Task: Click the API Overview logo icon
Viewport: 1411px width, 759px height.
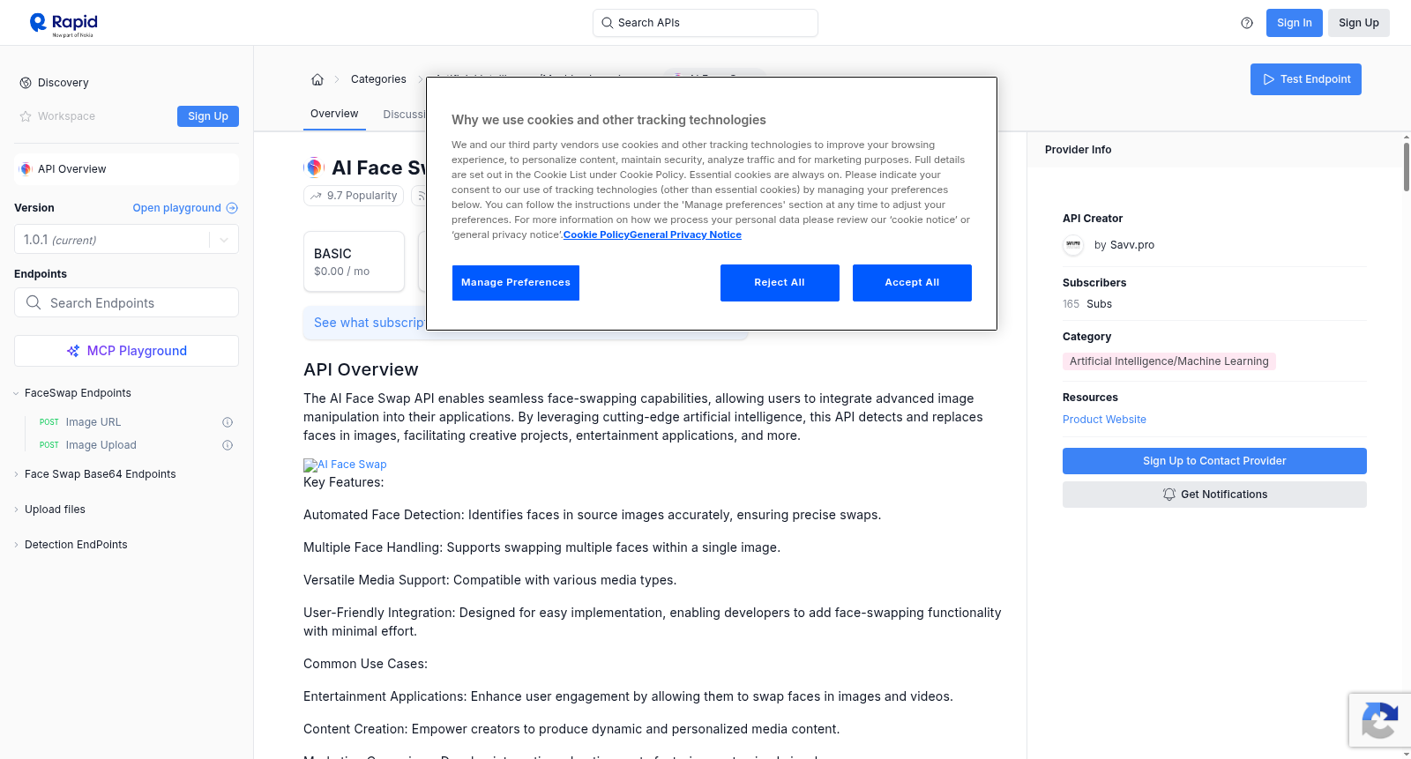Action: coord(26,169)
